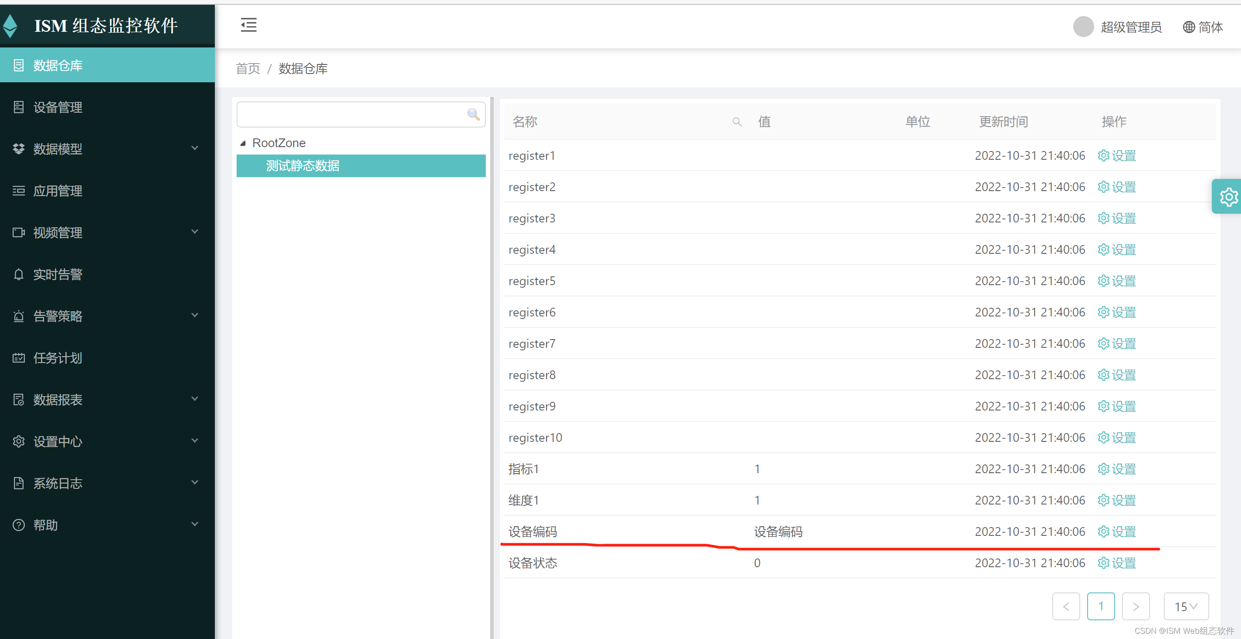
Task: Click the 值 column header
Action: [x=765, y=122]
